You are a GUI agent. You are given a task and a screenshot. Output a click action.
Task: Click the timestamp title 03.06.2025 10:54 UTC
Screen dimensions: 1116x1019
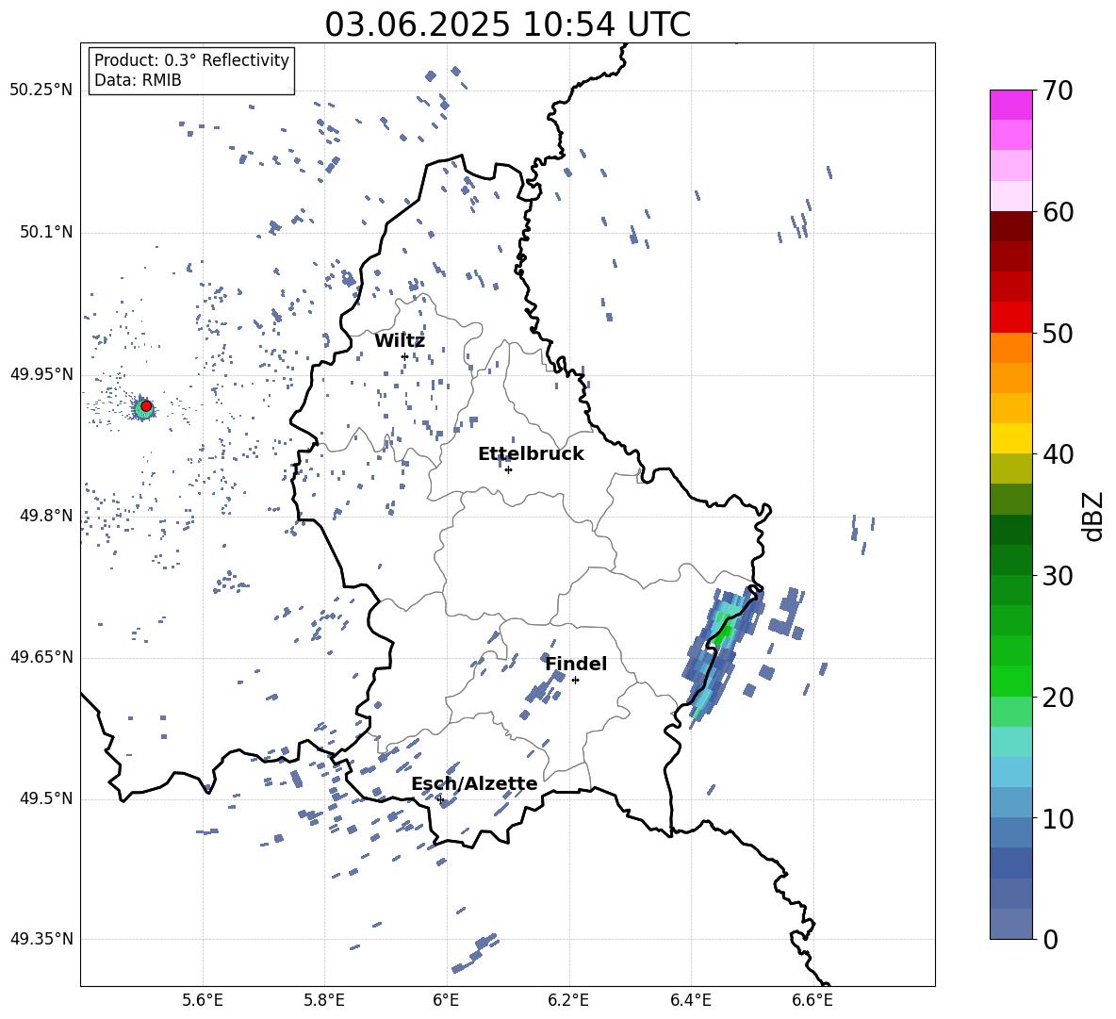point(507,25)
